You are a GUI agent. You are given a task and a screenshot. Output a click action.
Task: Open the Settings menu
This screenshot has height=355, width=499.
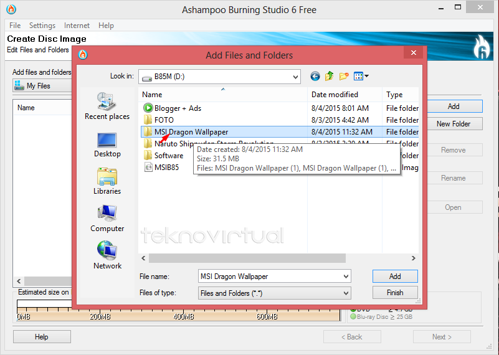(42, 26)
